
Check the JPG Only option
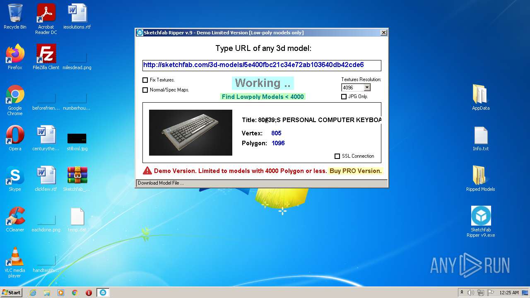coord(344,96)
